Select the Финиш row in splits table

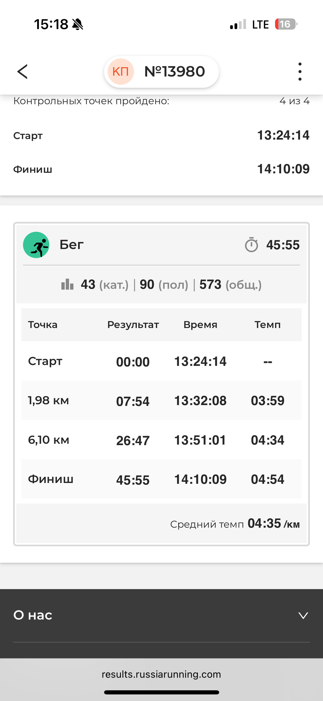[x=161, y=479]
